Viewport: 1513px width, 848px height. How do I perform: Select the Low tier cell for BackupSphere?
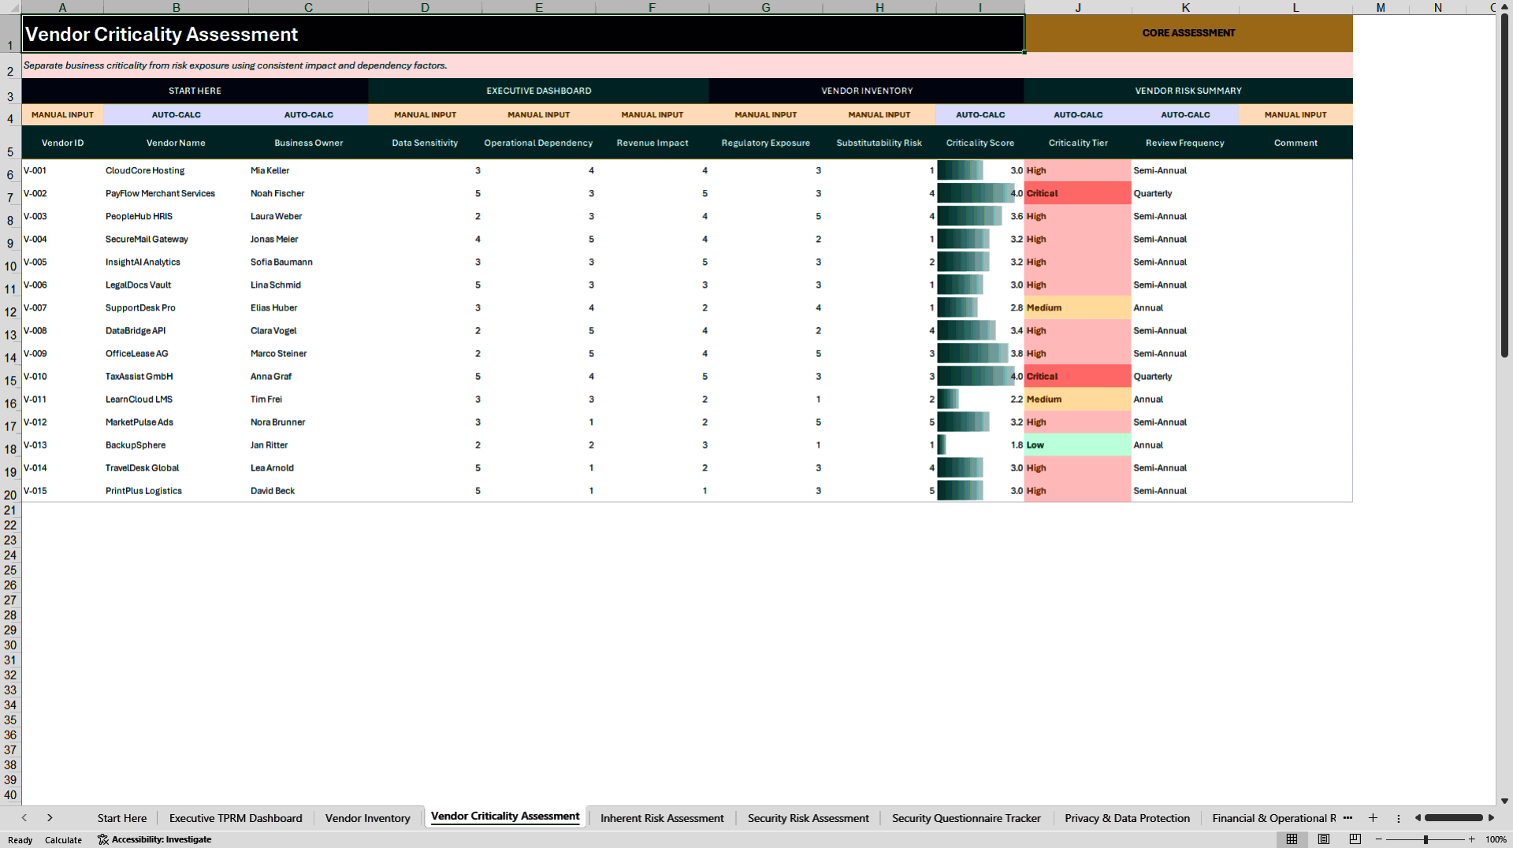pyautogui.click(x=1078, y=444)
